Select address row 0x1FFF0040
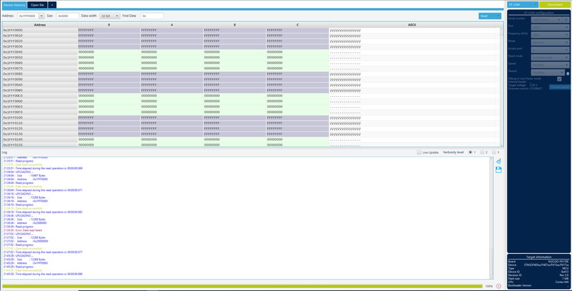572x291 pixels. tap(40, 52)
